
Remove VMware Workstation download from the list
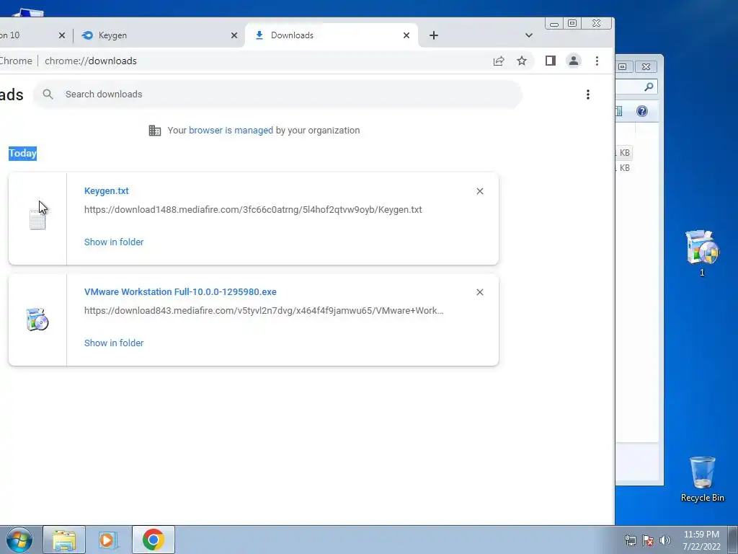(479, 292)
